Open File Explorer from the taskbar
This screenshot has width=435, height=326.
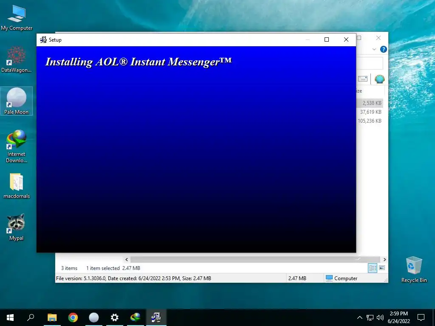(52, 318)
